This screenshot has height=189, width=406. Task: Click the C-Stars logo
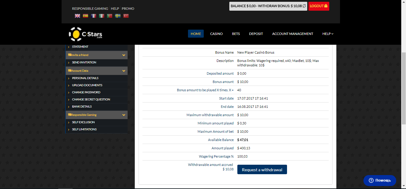[85, 33]
